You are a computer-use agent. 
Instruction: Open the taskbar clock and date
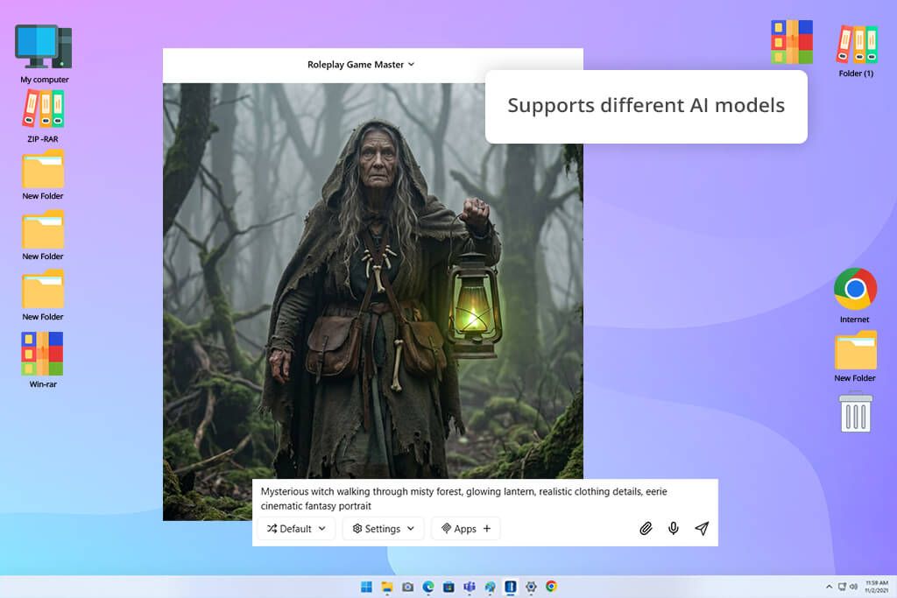(x=876, y=587)
